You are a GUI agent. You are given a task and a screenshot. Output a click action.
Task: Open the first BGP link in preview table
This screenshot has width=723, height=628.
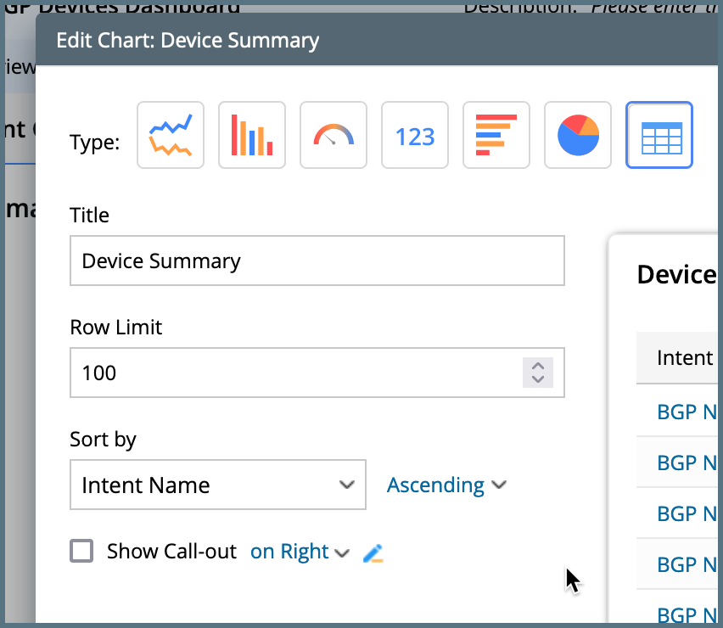click(x=687, y=412)
